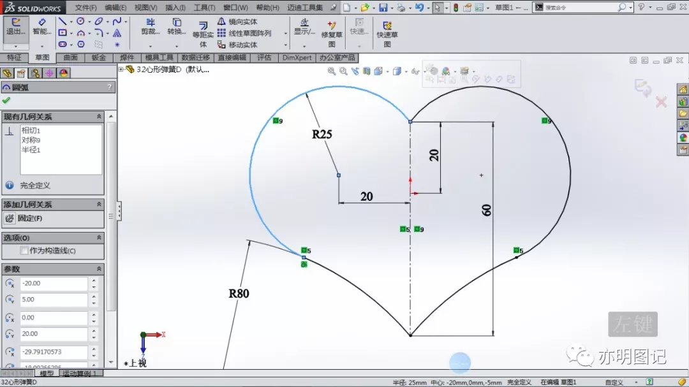This screenshot has height=387, width=689.
Task: Click Move Entities (移动实体)
Action: 237,45
